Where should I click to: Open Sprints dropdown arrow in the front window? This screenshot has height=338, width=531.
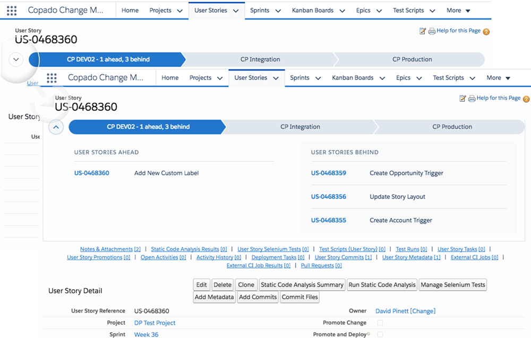click(x=318, y=78)
